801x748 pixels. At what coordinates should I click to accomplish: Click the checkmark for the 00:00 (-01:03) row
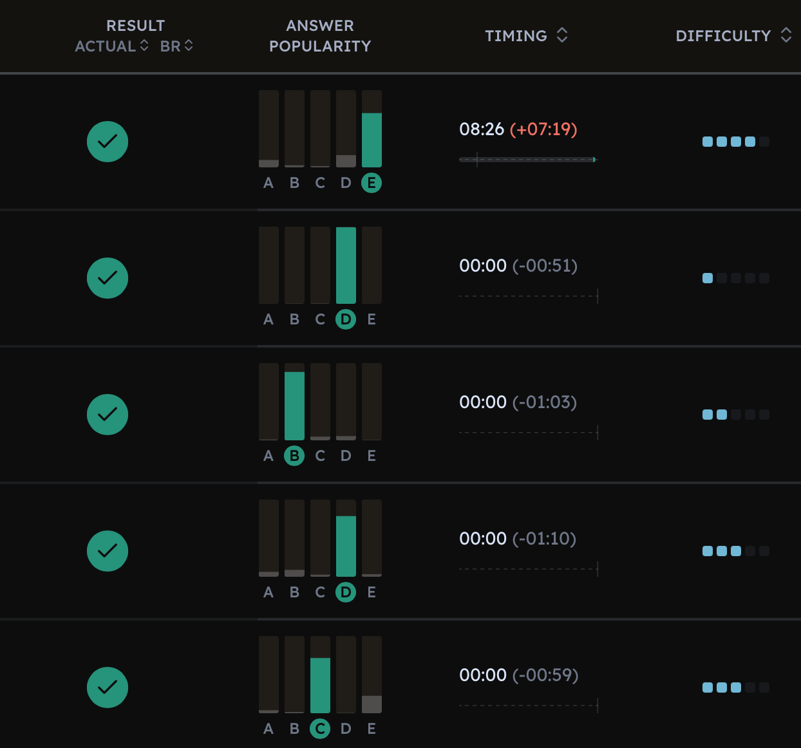(x=108, y=415)
